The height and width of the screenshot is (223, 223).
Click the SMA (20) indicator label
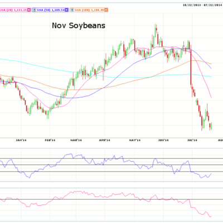tap(13, 10)
